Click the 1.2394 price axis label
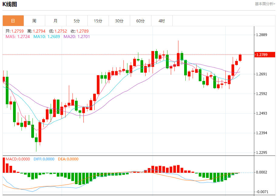This screenshot has width=277, height=196. [262, 133]
